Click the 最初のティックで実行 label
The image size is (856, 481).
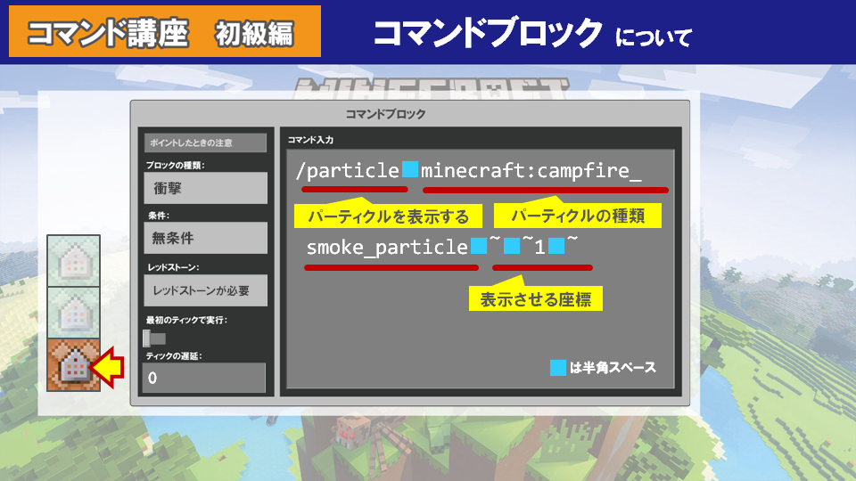click(x=186, y=320)
